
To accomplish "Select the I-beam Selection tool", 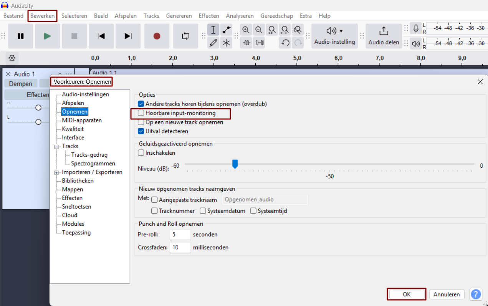I will (x=213, y=30).
